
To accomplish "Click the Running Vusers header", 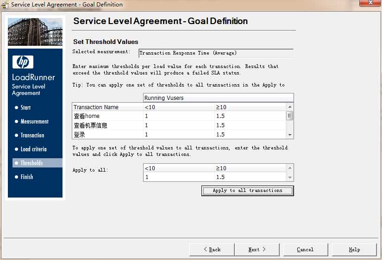I will click(x=218, y=98).
